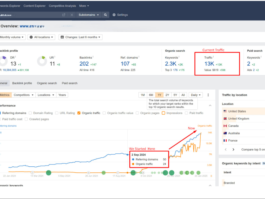Enable URL Rating checkbox
The width and height of the screenshot is (265, 199).
(x=57, y=113)
